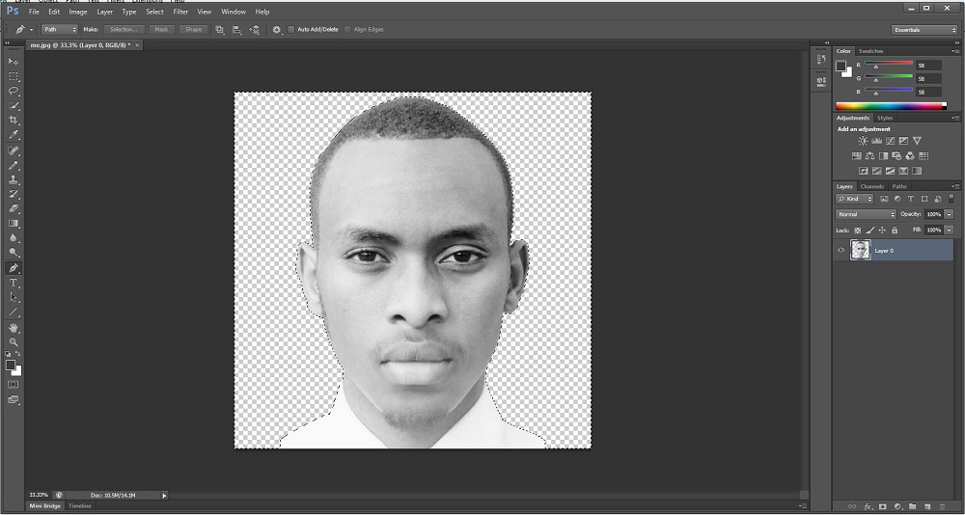Select the Path Selection tool

(x=13, y=298)
